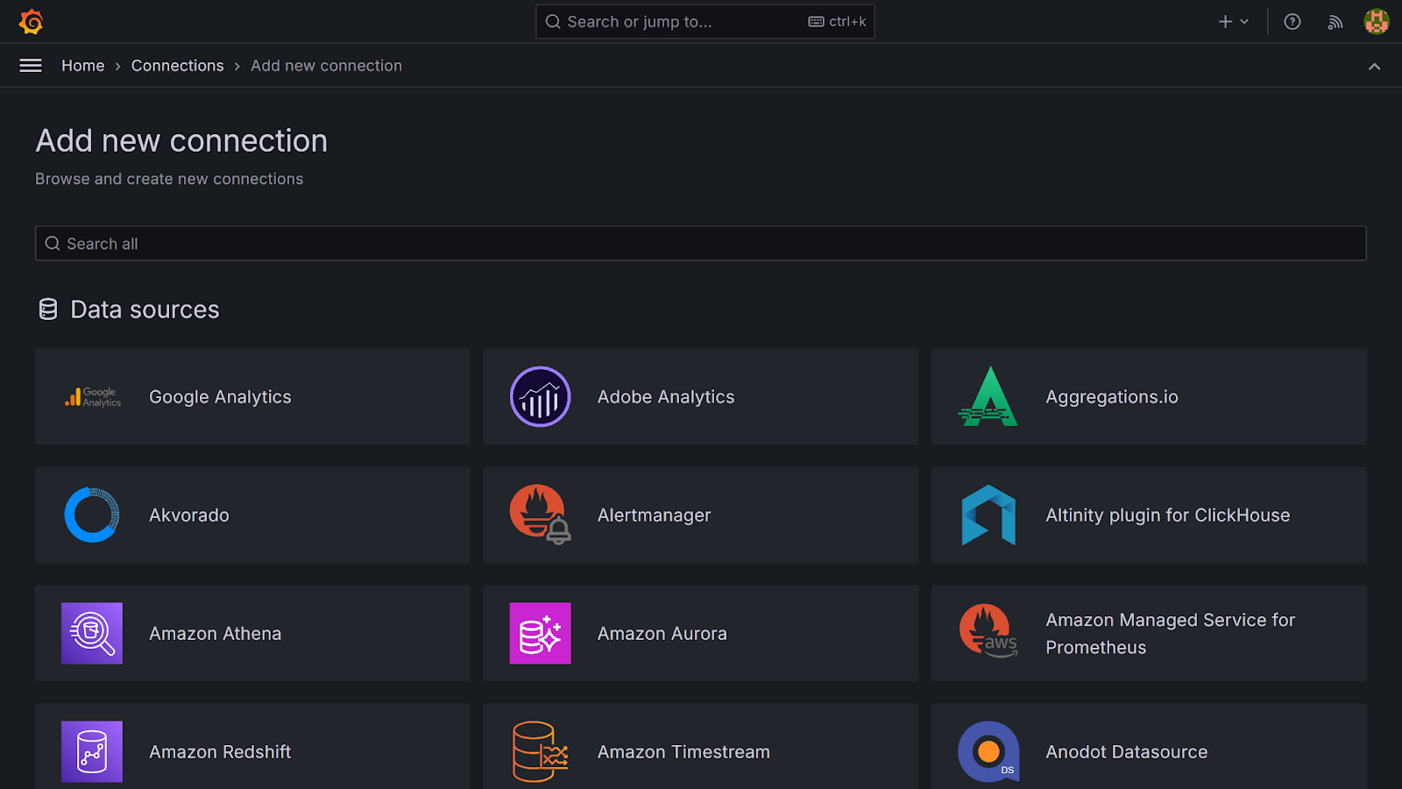
Task: Click the Amazon Timestream database icon
Action: (x=541, y=751)
